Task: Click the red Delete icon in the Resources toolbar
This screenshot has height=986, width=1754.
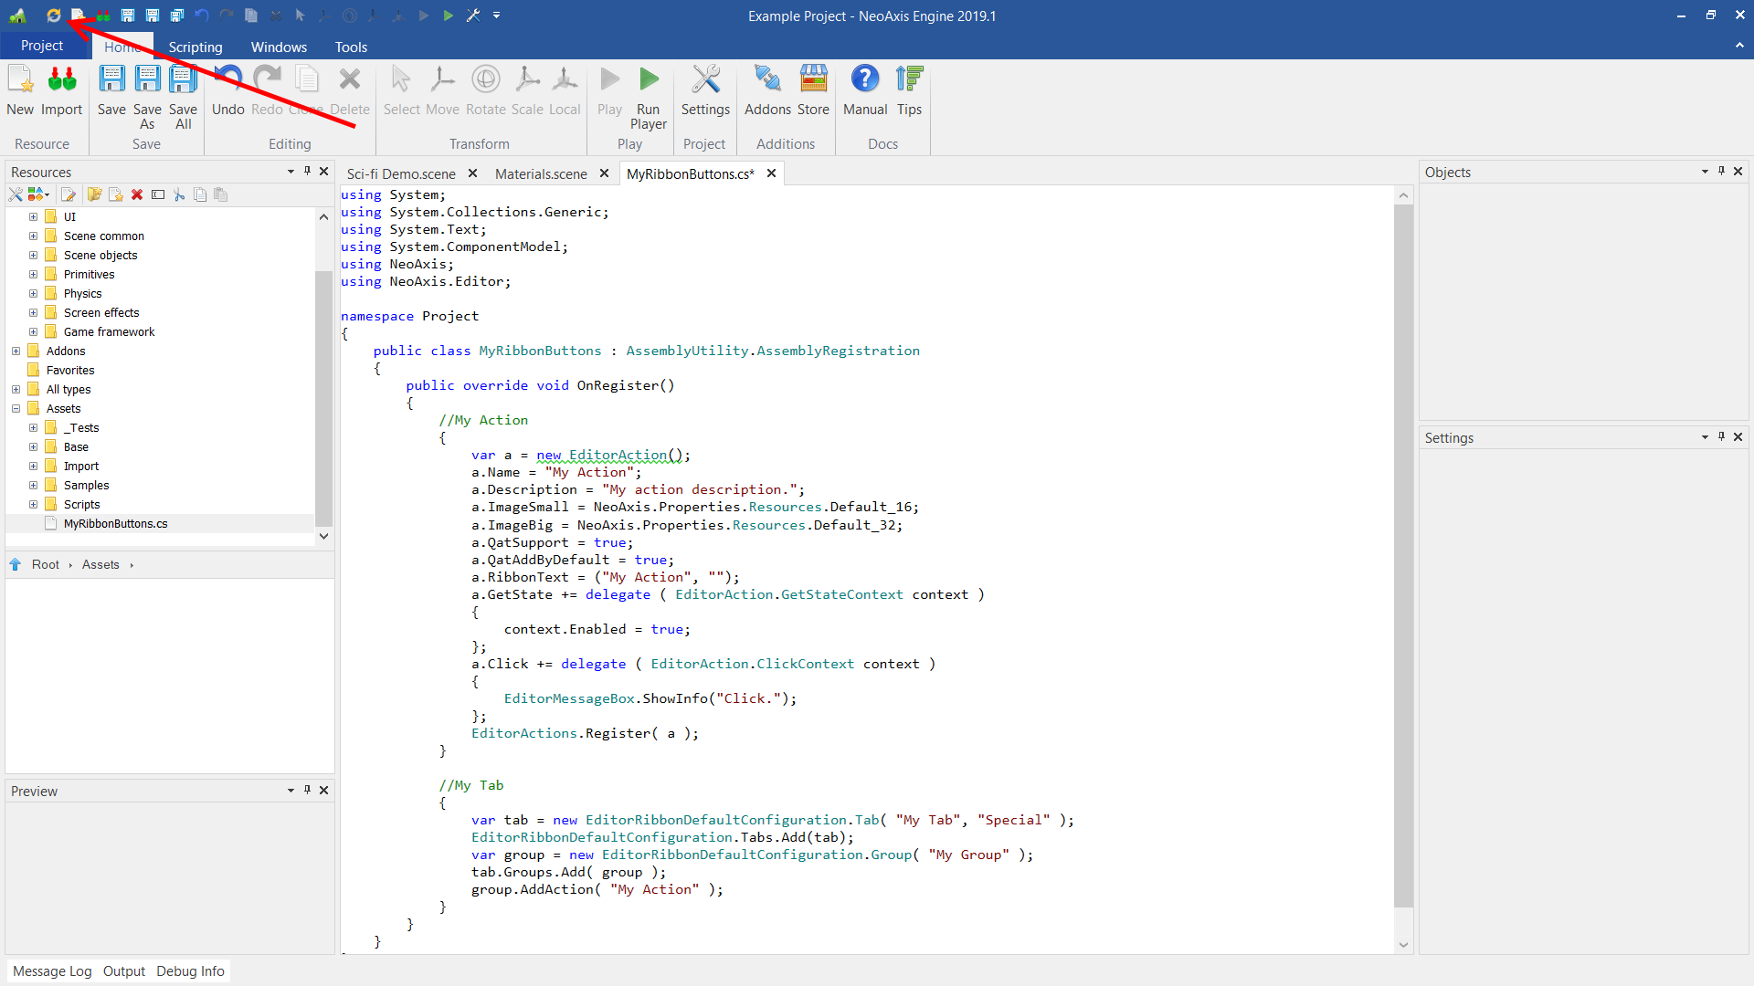Action: 137,194
